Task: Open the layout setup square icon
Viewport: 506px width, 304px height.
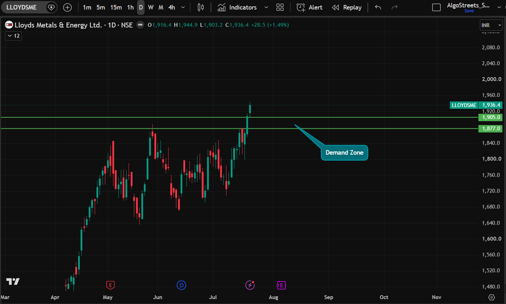Action: 437,8
